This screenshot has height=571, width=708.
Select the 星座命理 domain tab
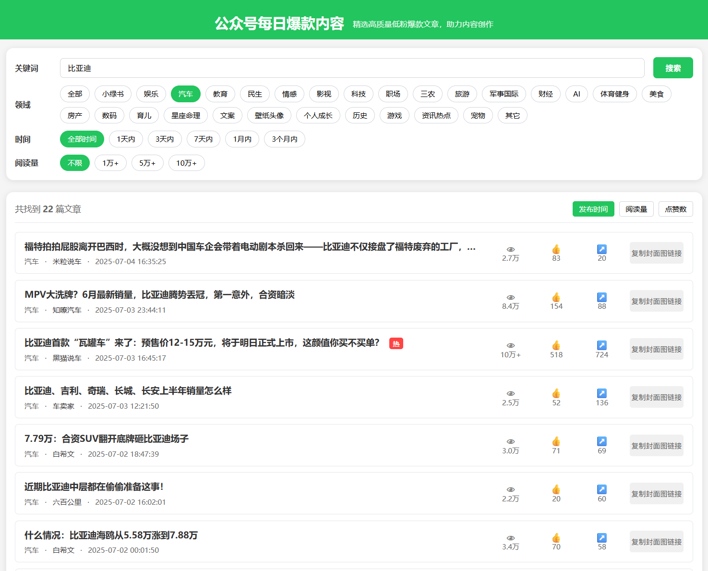click(x=186, y=116)
